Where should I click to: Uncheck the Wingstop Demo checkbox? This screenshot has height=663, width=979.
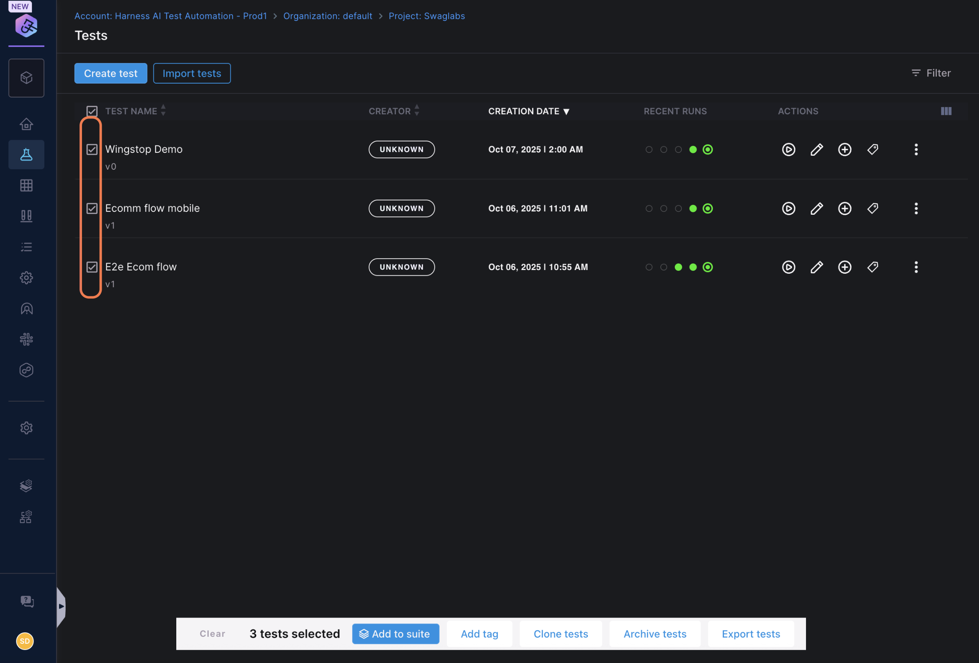(x=92, y=149)
